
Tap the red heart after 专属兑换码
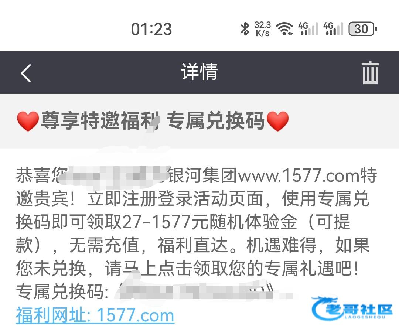click(x=277, y=121)
